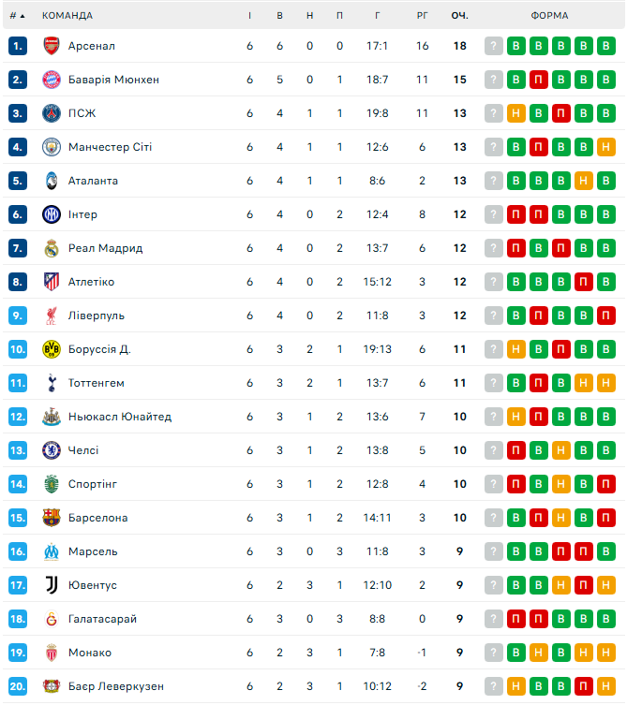This screenshot has width=627, height=705.
Task: Open the Ліверпуль team link
Action: point(97,316)
